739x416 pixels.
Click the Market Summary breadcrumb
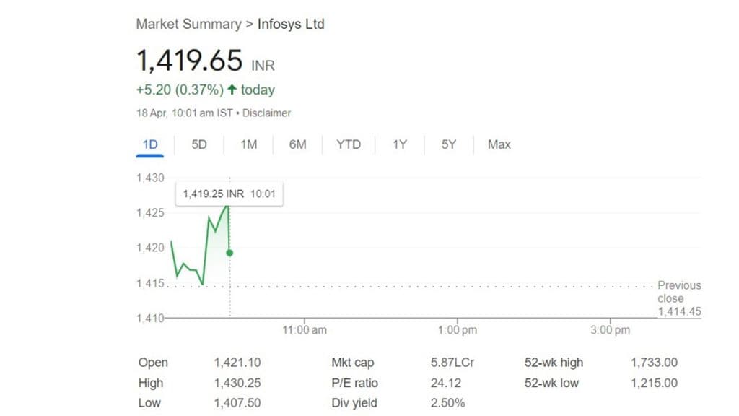(x=188, y=24)
